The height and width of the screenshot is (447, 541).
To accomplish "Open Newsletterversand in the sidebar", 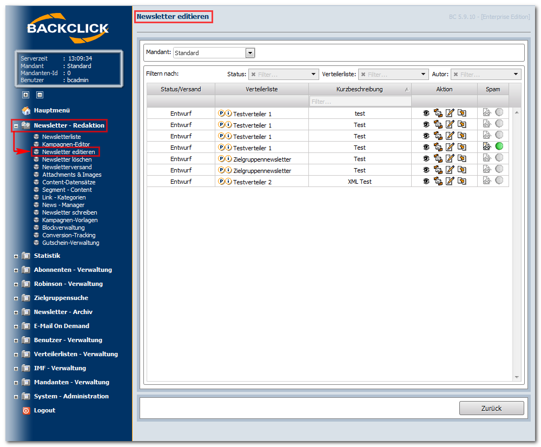I will pos(67,167).
